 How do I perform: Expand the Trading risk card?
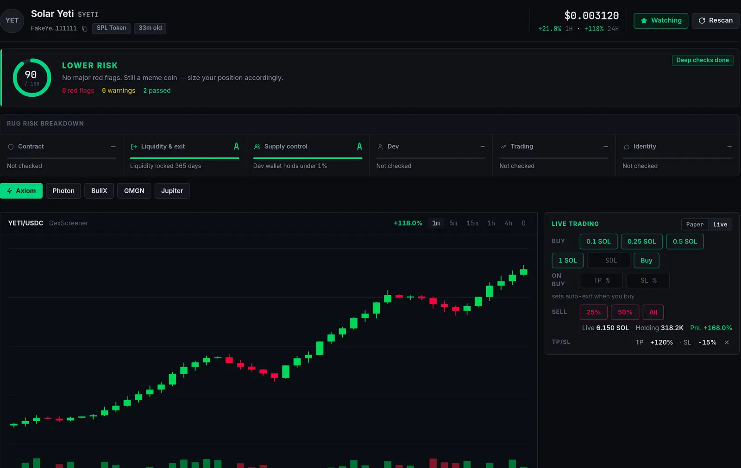(554, 155)
